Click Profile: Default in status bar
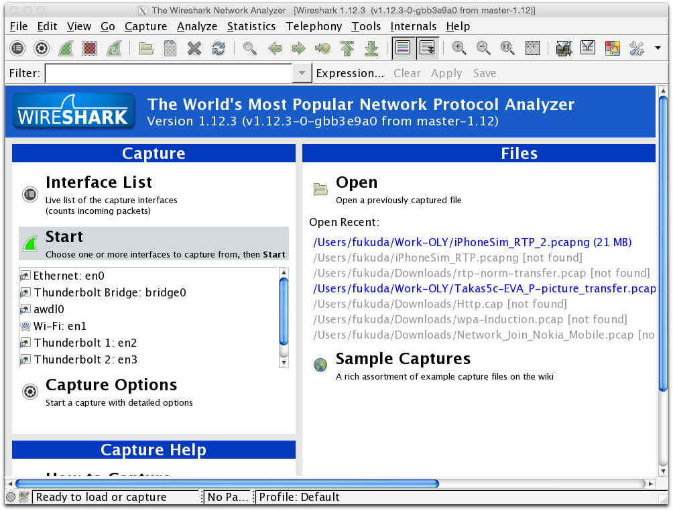 [x=299, y=498]
